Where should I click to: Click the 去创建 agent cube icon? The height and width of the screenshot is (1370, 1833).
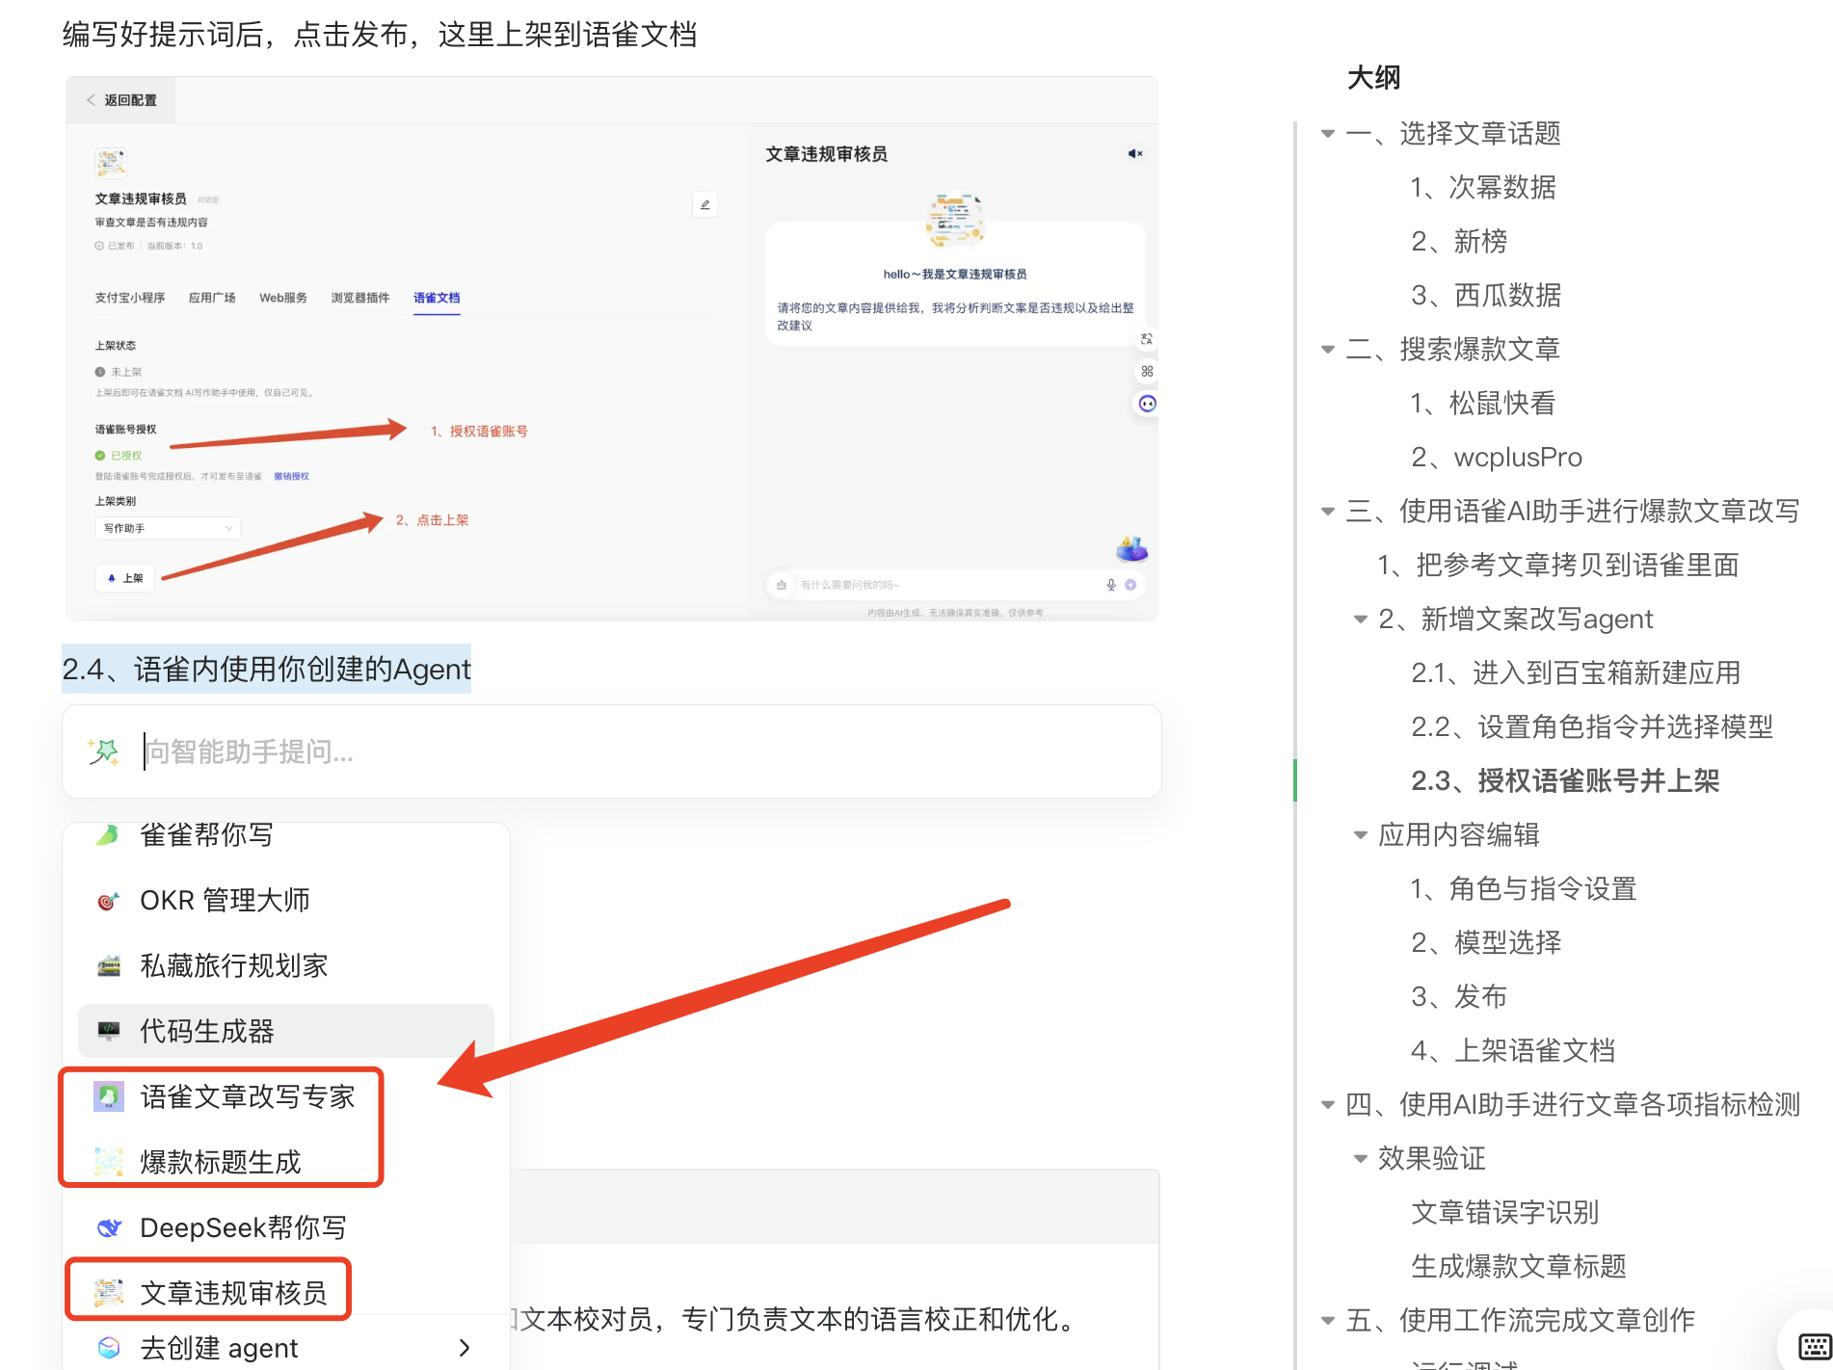pos(109,1348)
